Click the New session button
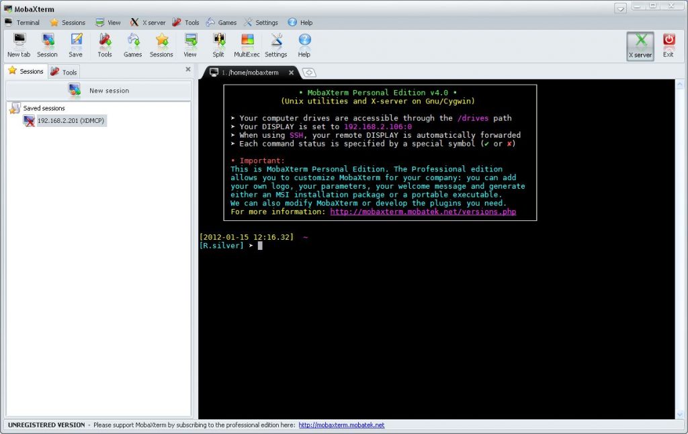 click(x=99, y=91)
